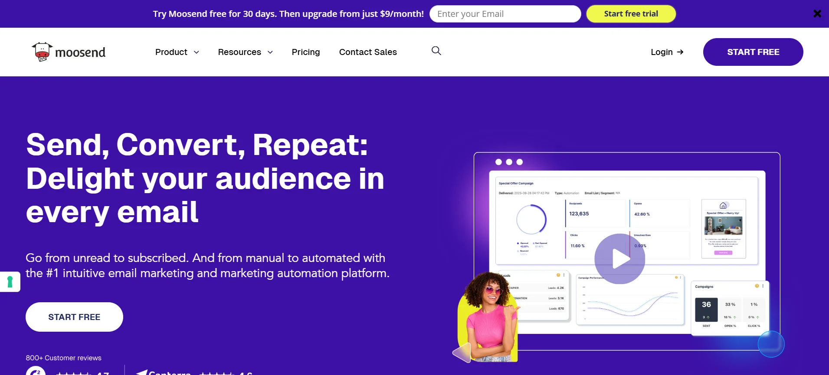Expand the Product dropdown menu
The width and height of the screenshot is (829, 375).
[177, 52]
